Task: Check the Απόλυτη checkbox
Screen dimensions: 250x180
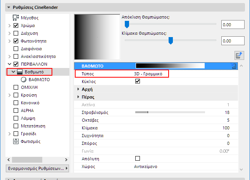Action: (x=138, y=158)
